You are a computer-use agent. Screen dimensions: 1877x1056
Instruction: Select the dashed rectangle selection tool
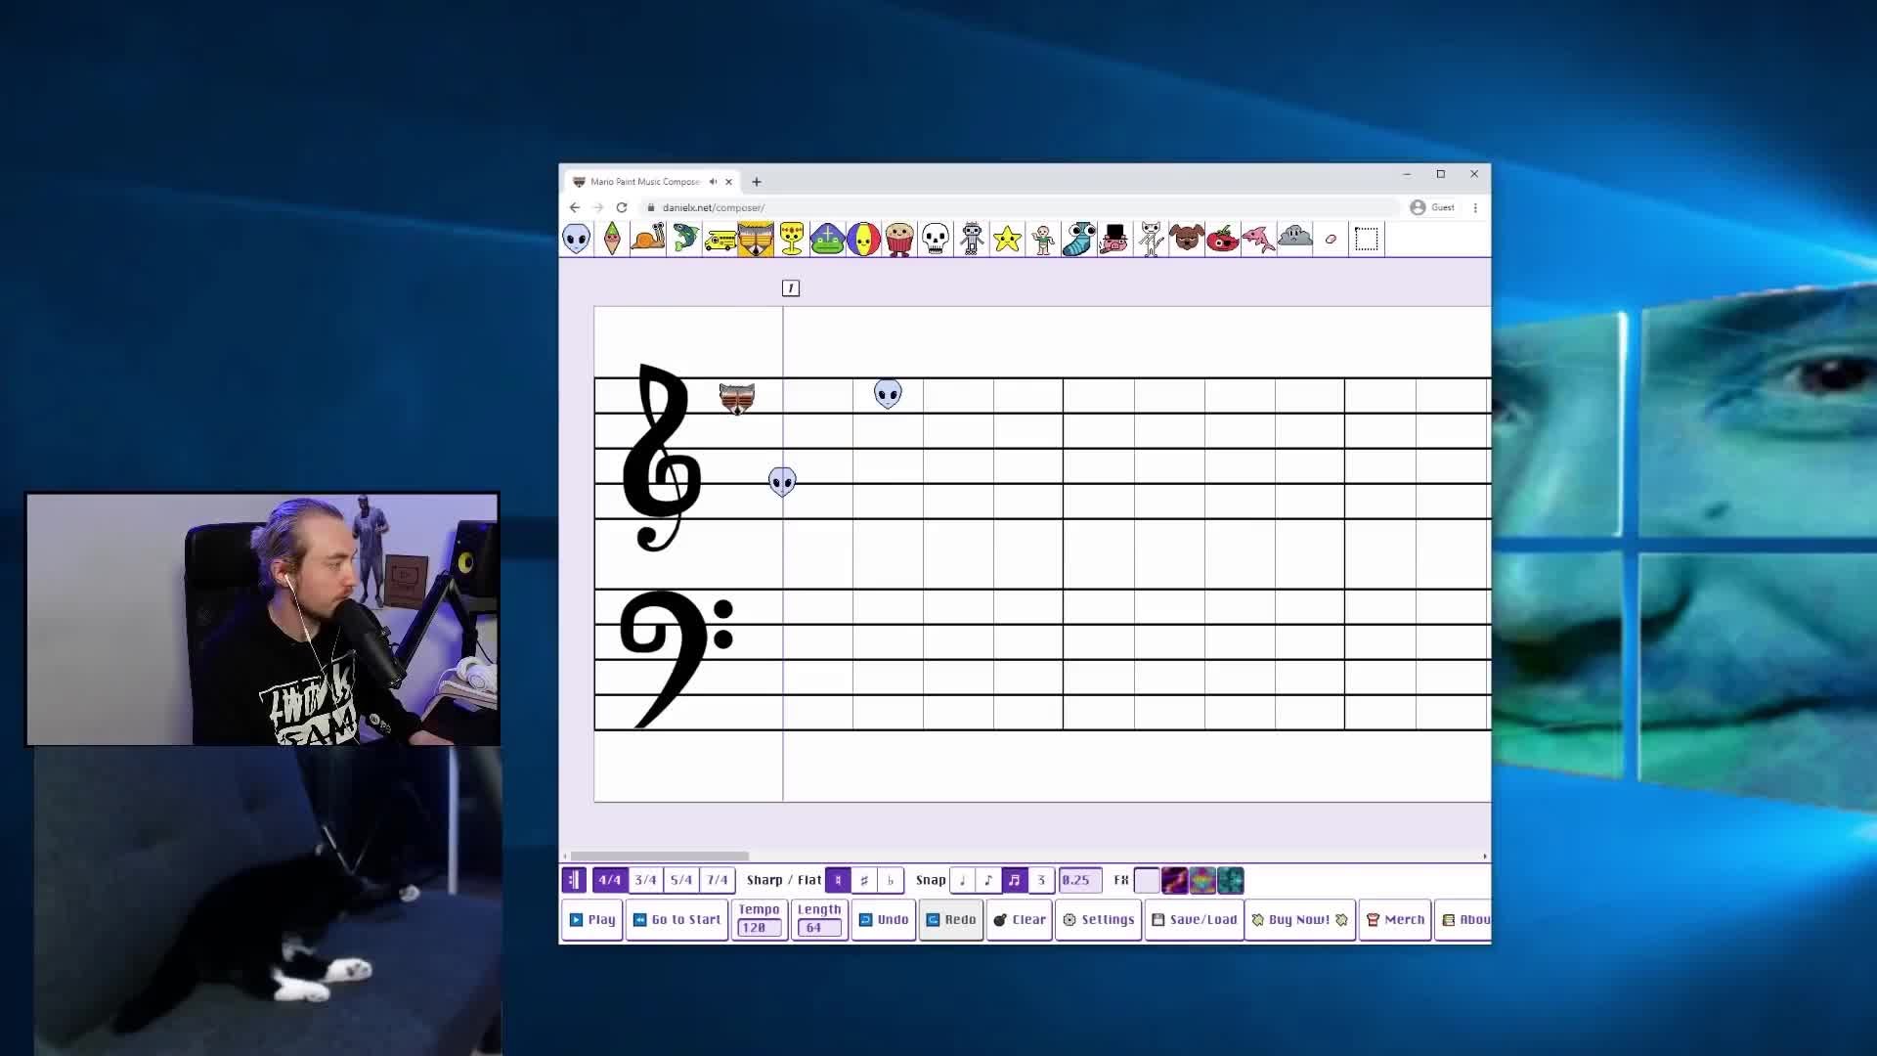click(x=1367, y=239)
